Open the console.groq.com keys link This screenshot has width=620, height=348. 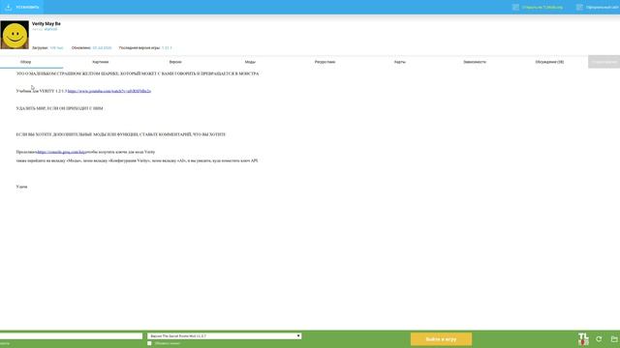pyautogui.click(x=62, y=152)
